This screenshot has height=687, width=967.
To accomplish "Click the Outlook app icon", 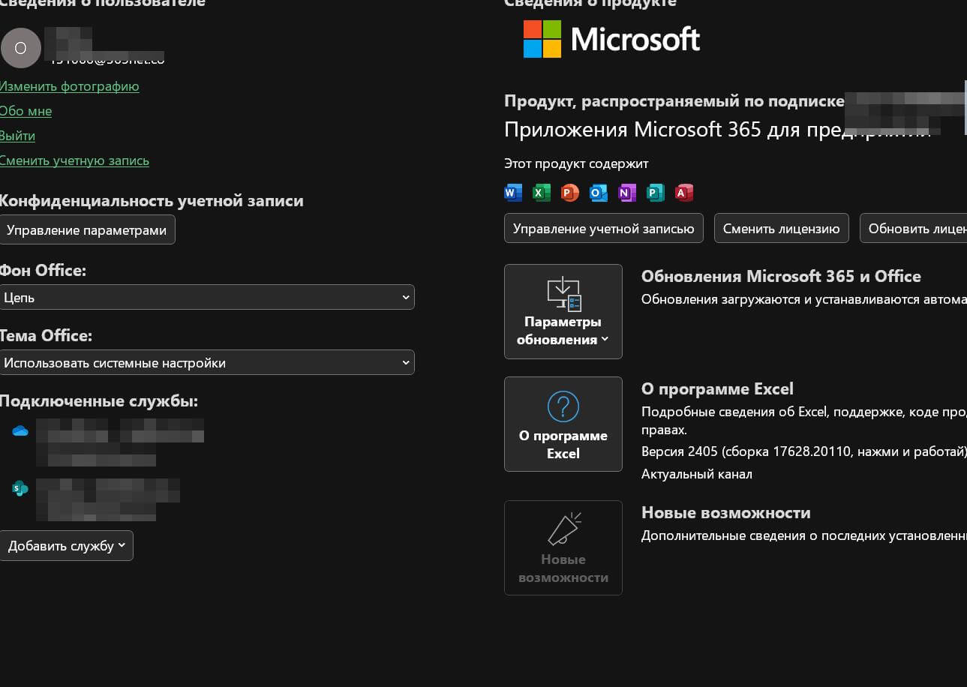I will point(599,193).
